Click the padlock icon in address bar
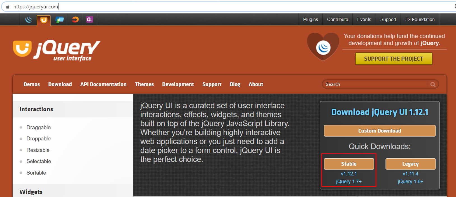The width and height of the screenshot is (456, 197). (8, 7)
